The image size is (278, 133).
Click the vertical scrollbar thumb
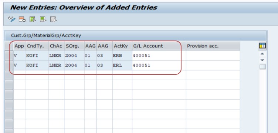point(262,67)
